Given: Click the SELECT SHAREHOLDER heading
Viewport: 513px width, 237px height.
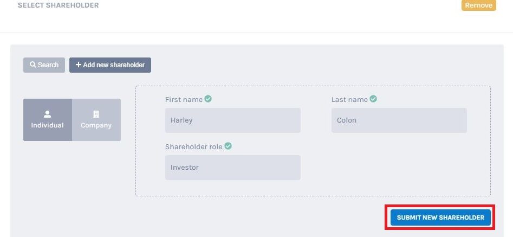Looking at the screenshot, I should pyautogui.click(x=59, y=5).
